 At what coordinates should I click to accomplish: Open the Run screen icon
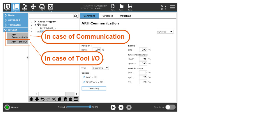pos(7,7)
